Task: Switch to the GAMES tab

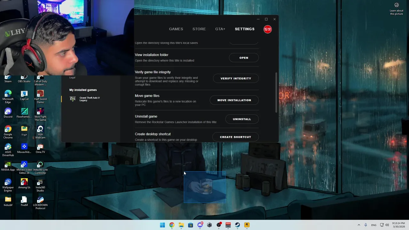Action: pyautogui.click(x=176, y=29)
